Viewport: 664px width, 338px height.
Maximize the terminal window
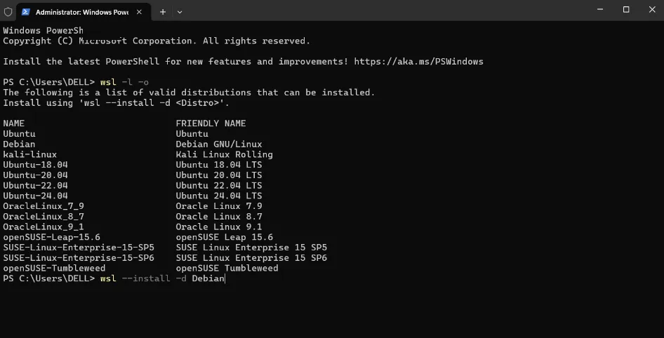(x=626, y=10)
